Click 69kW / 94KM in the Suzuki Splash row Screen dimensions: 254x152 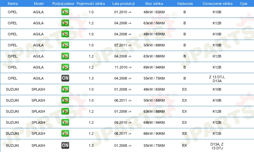[154, 122]
